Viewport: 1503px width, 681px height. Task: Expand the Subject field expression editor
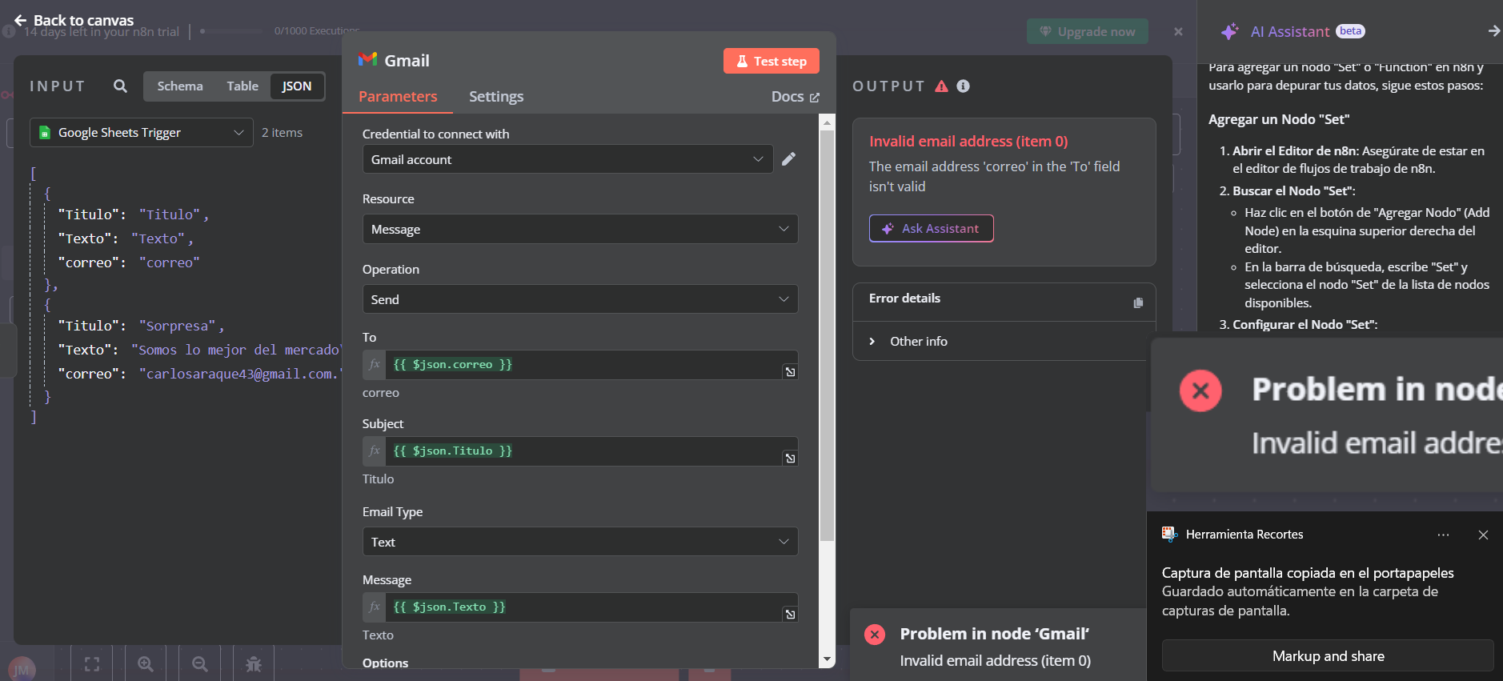(x=790, y=459)
